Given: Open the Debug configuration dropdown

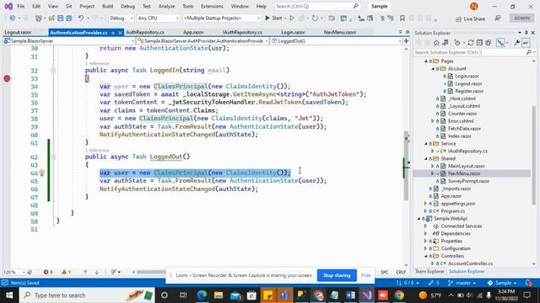Looking at the screenshot, I should (121, 19).
